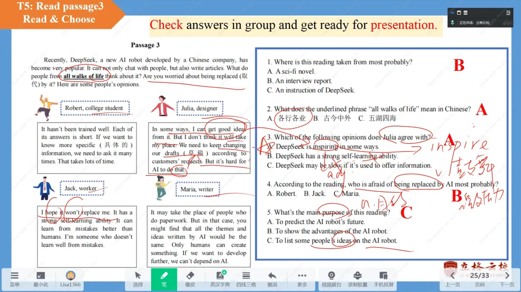Click the 正在讲话 speaker status text
The width and height of the screenshot is (521, 292).
[475, 23]
